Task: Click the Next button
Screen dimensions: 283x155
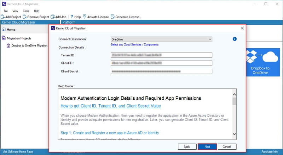Action: point(207,147)
